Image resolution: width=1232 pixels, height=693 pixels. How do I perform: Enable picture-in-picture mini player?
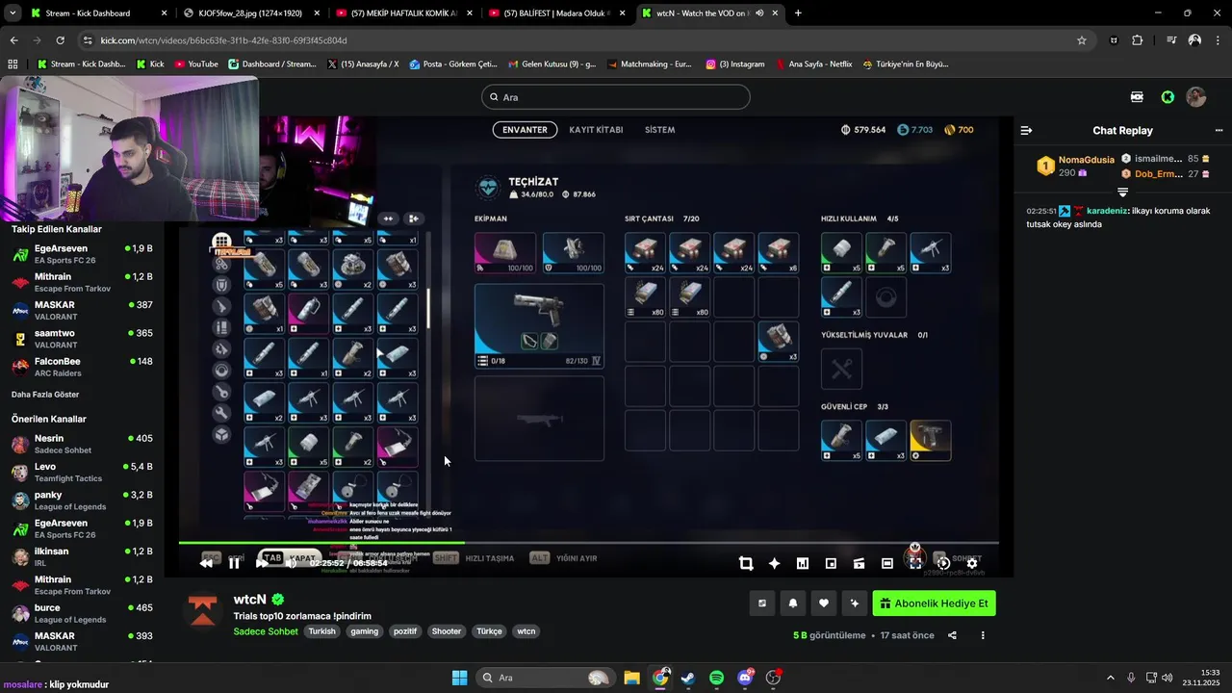[x=831, y=563]
